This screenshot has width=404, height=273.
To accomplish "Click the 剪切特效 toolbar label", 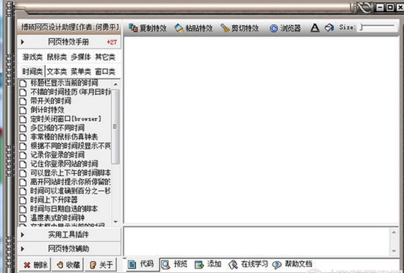I will tap(245, 28).
